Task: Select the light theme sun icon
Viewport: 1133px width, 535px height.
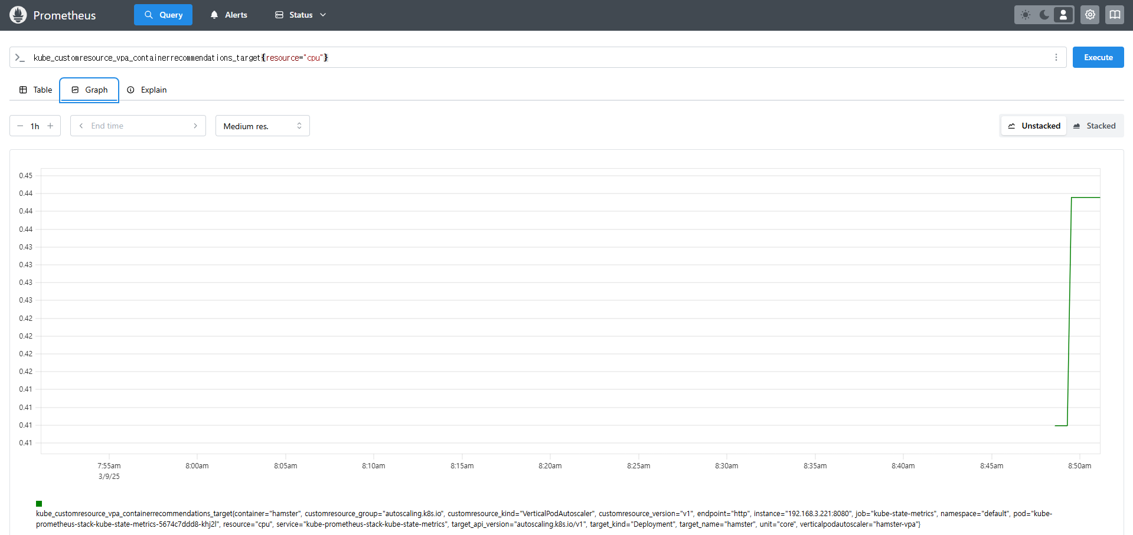Action: click(1026, 15)
